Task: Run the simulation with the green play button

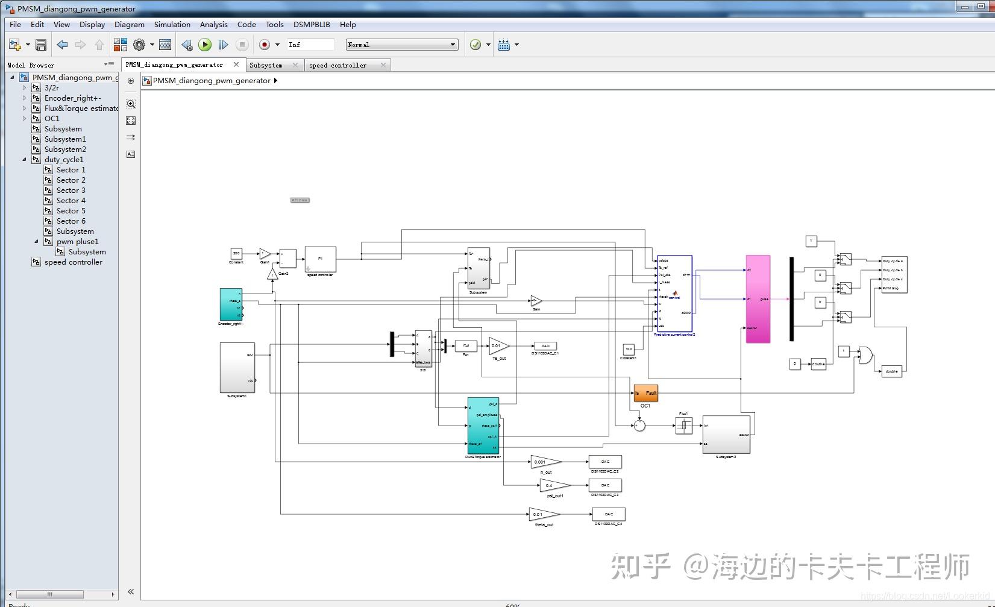Action: click(205, 44)
